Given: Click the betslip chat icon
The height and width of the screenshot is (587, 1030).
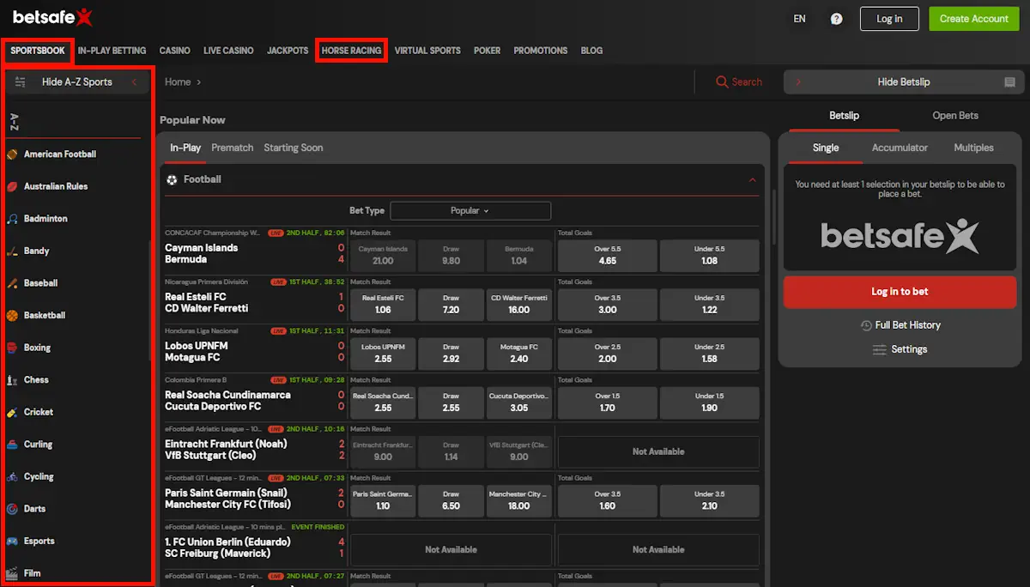Looking at the screenshot, I should [1008, 82].
